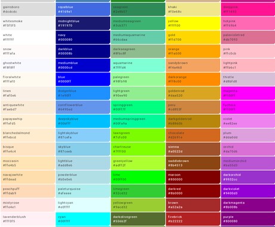The height and width of the screenshot is (227, 275).
Task: Click the lightgreen #90ee90 swatch
Action: pos(138,93)
